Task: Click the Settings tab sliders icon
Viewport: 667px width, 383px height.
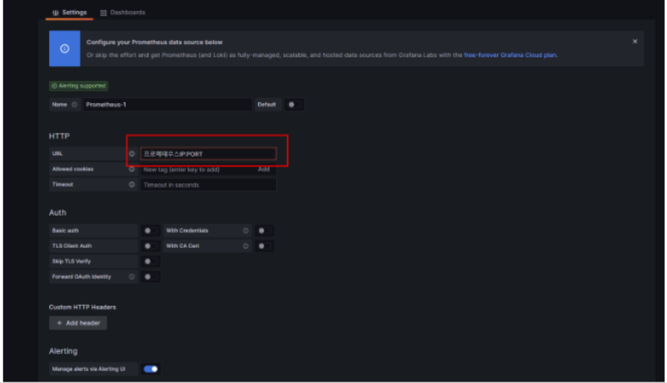Action: pos(56,13)
